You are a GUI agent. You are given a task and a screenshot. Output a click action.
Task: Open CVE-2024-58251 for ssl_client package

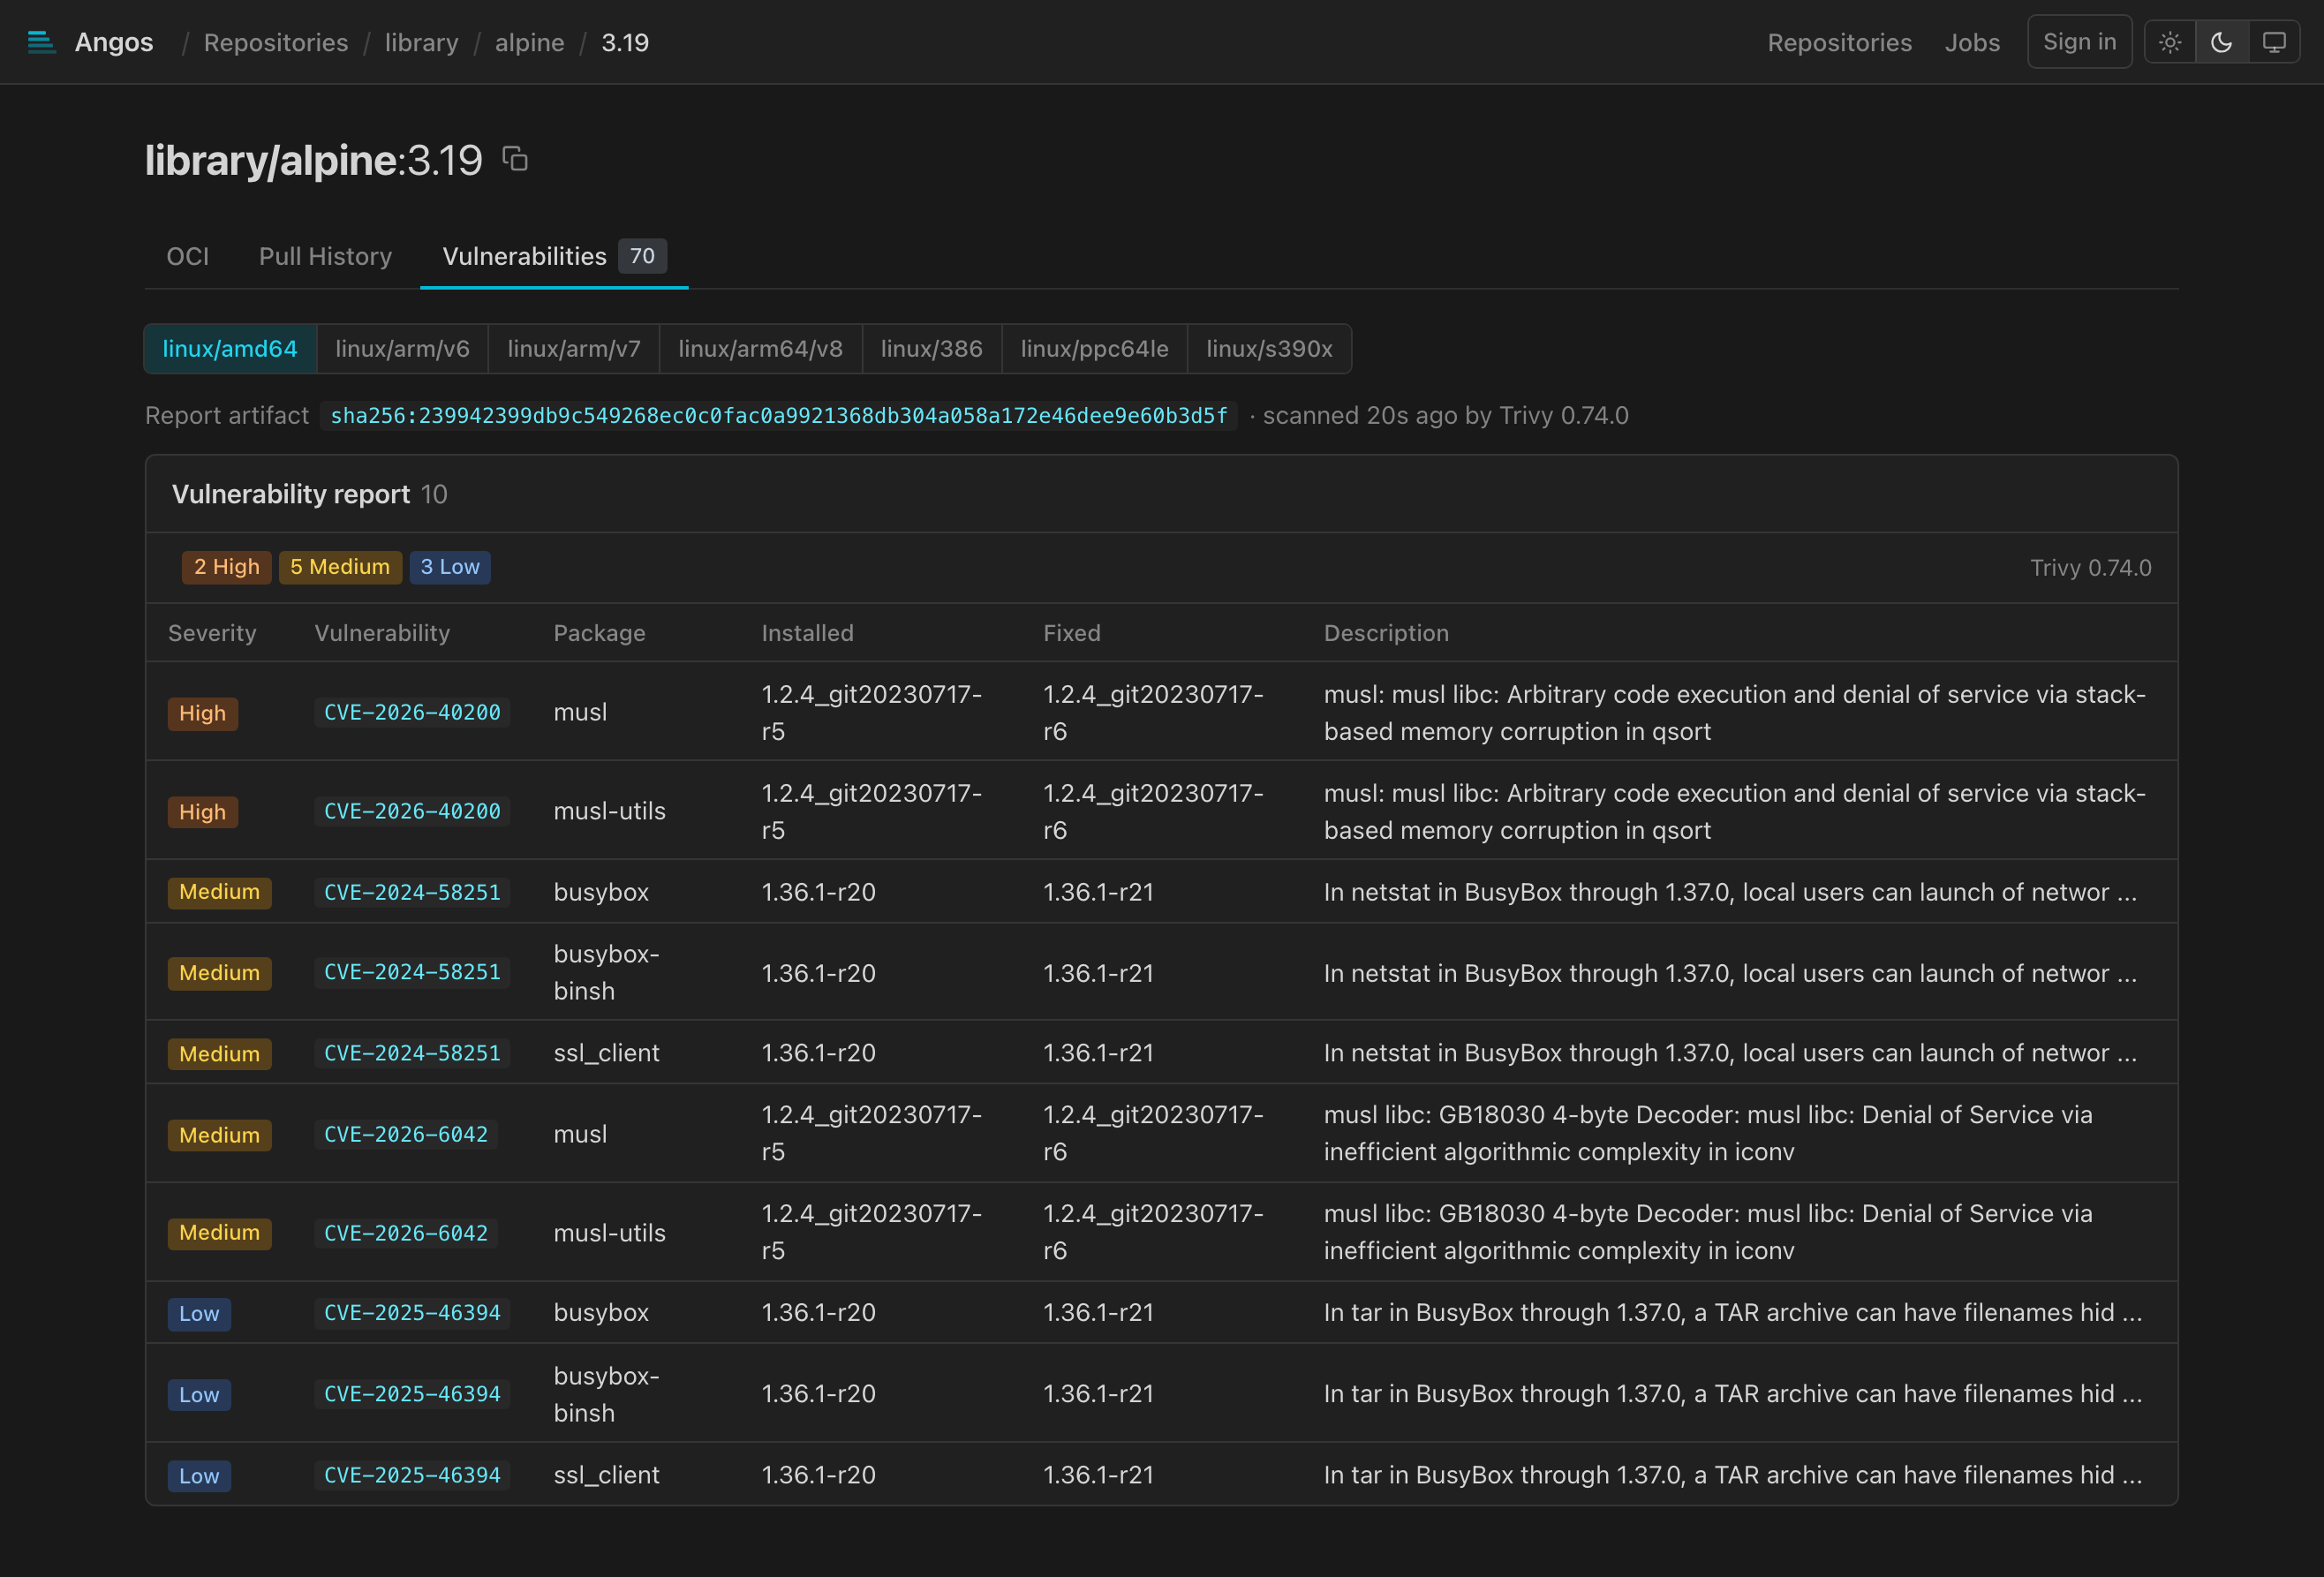coord(412,1053)
